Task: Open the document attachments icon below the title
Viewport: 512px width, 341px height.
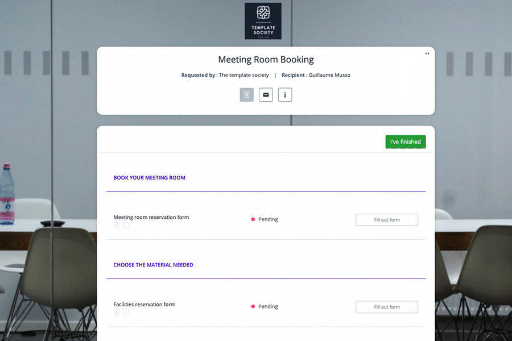Action: coord(246,94)
